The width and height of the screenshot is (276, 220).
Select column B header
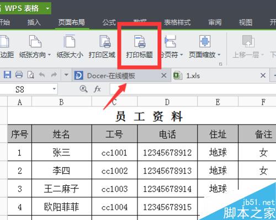point(62,102)
